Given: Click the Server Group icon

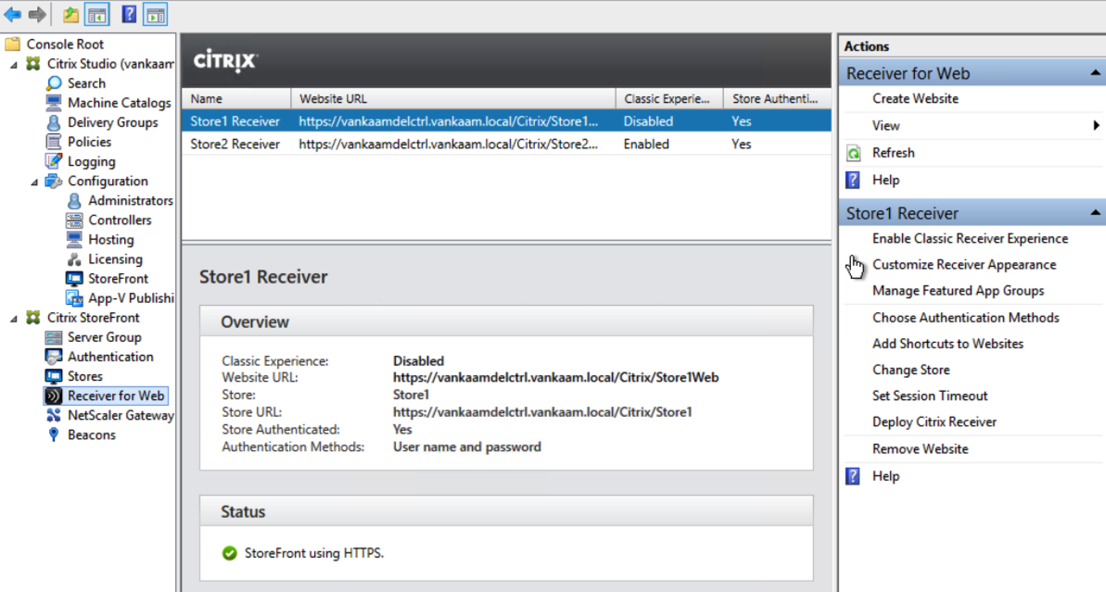Looking at the screenshot, I should coord(54,337).
